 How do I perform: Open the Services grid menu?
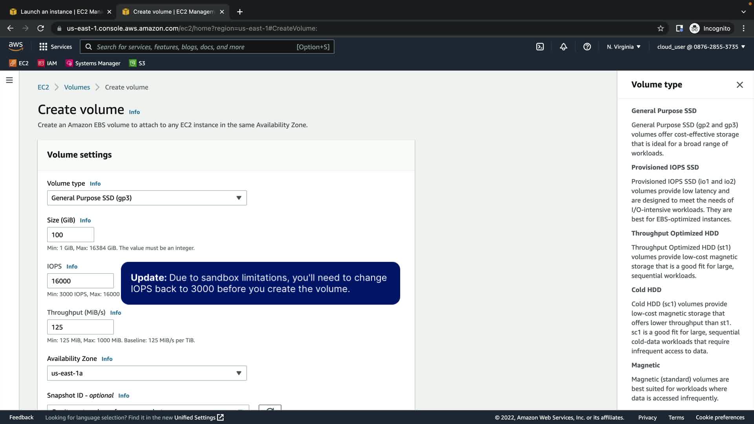(x=55, y=47)
